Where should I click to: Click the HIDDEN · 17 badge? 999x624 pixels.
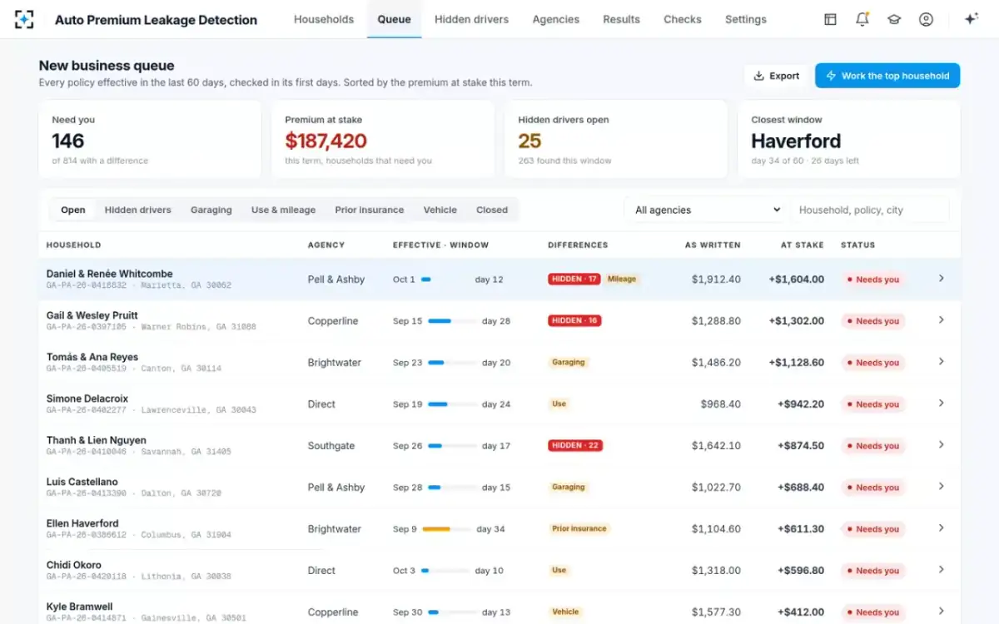tap(574, 279)
